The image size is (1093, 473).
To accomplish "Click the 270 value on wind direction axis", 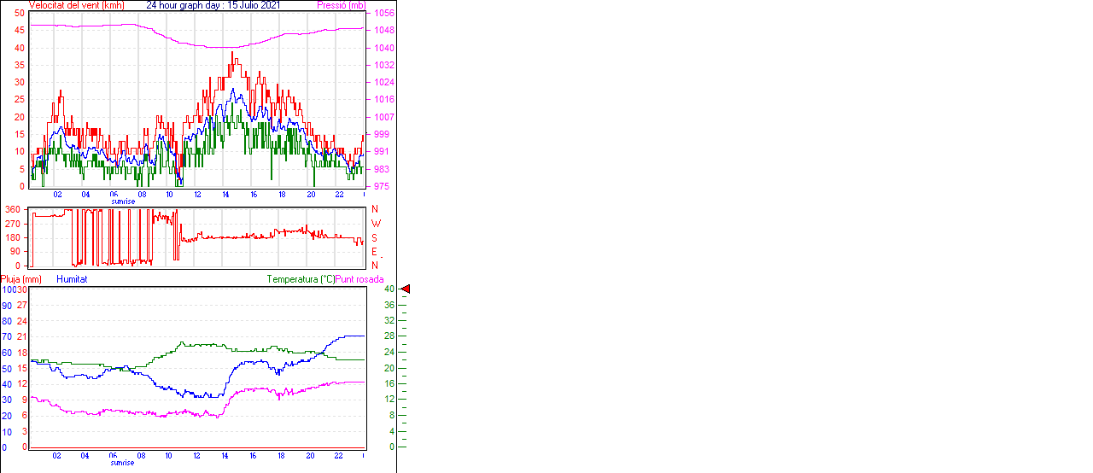I will coord(13,224).
